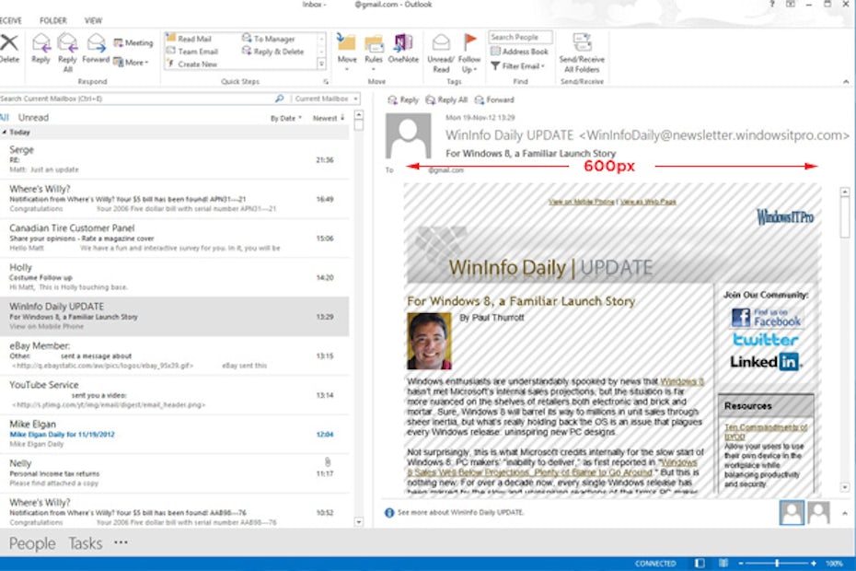
Task: Switch to Normal view in the status bar
Action: pyautogui.click(x=700, y=563)
